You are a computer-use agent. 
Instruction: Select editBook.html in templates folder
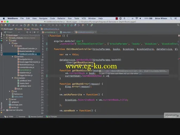(24, 86)
